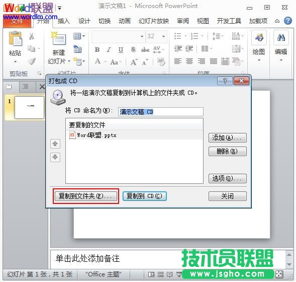Move file up in copy list
This screenshot has height=282, width=296.
55,144
